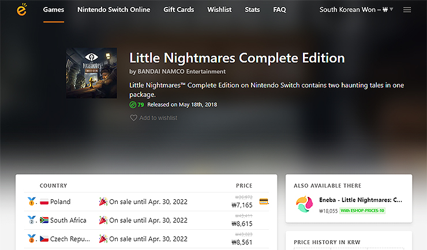Click the bronze medal icon for Czech Republic
The width and height of the screenshot is (427, 250).
(x=32, y=238)
